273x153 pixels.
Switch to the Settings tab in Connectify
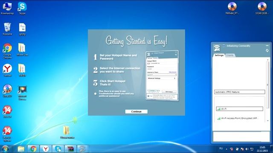(x=219, y=55)
